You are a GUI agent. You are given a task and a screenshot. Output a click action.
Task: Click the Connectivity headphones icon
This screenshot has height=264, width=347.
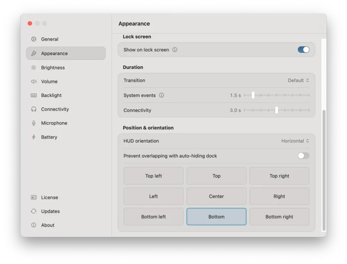coord(34,109)
